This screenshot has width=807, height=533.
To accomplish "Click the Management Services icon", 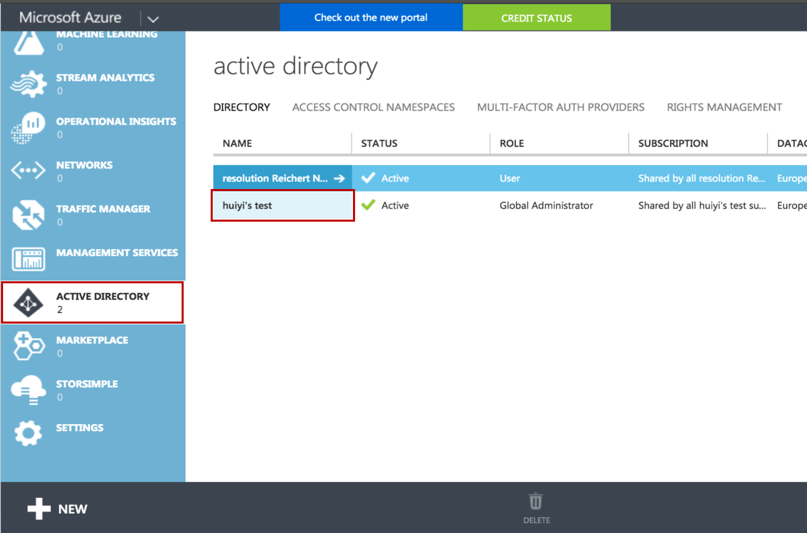I will click(x=29, y=259).
